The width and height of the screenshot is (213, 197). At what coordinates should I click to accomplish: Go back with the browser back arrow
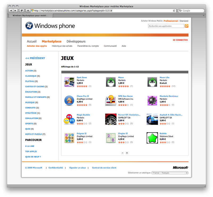[x=11, y=10]
